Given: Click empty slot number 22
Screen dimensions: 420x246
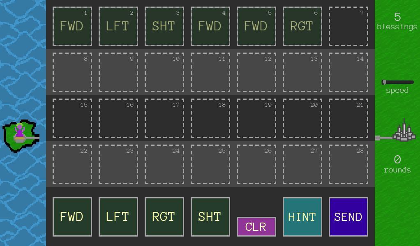Looking at the screenshot, I should pyautogui.click(x=72, y=164).
